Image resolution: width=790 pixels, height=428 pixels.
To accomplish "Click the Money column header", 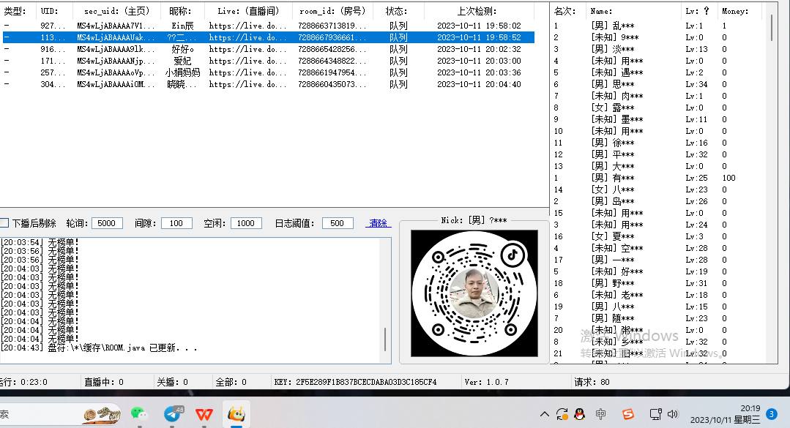I will 735,11.
